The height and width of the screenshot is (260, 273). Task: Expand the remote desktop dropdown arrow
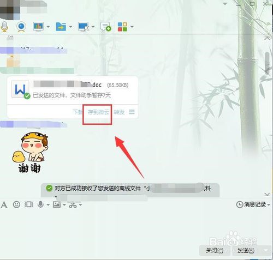tap(93, 27)
